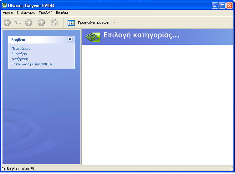
Task: Minimize the NVIDIA control panel window
Action: (x=215, y=6)
